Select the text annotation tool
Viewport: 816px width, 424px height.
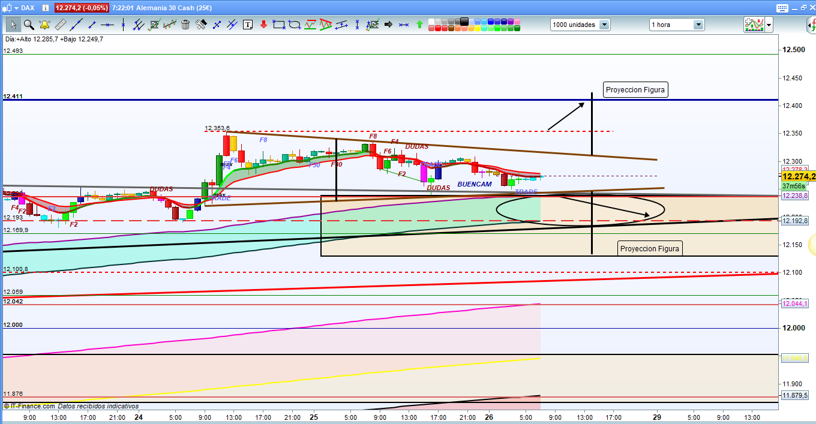248,25
